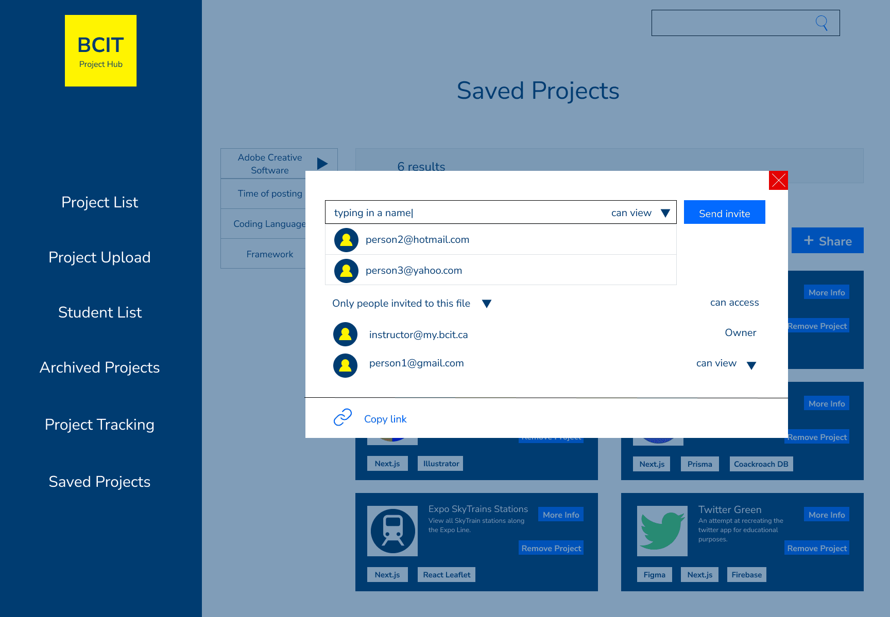Expand the Adobe Creative Software filter arrow
This screenshot has width=890, height=617.
point(322,164)
